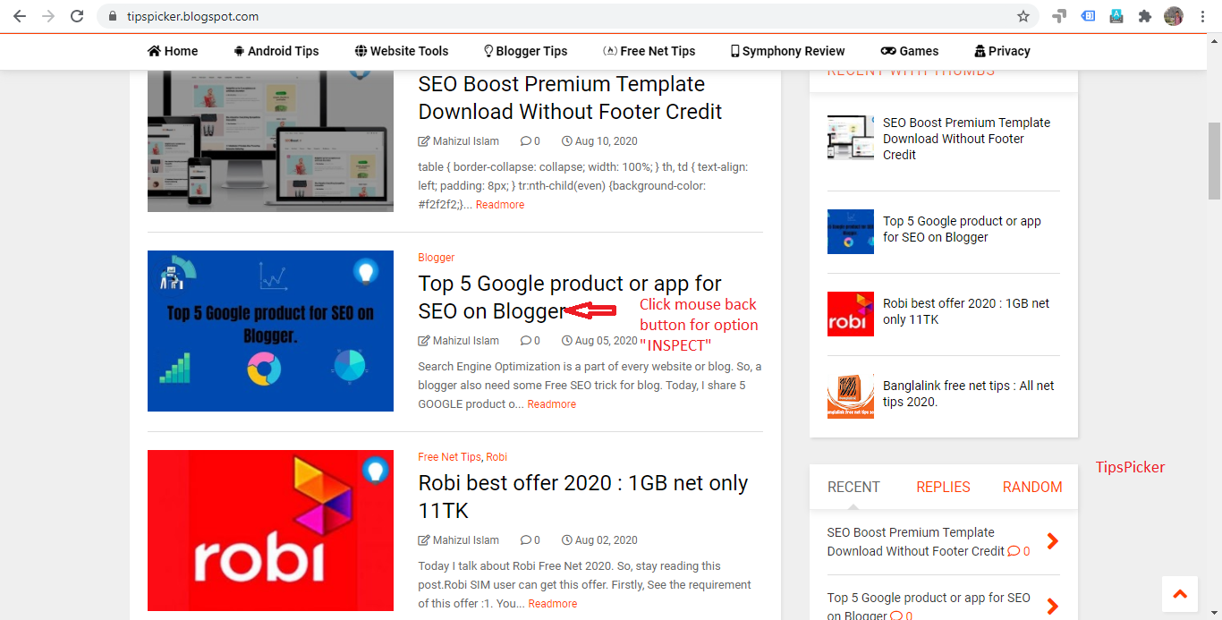
Task: Open Top 5 Google product main post thumbnail
Action: pyautogui.click(x=270, y=331)
